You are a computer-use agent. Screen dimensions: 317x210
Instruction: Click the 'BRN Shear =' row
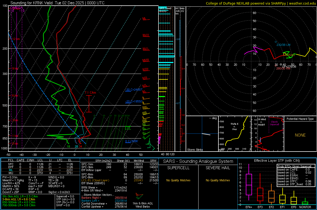[x=104, y=187]
